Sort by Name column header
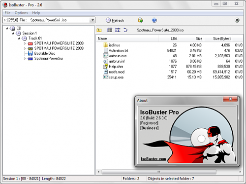The image size is (246, 184). pos(127,38)
